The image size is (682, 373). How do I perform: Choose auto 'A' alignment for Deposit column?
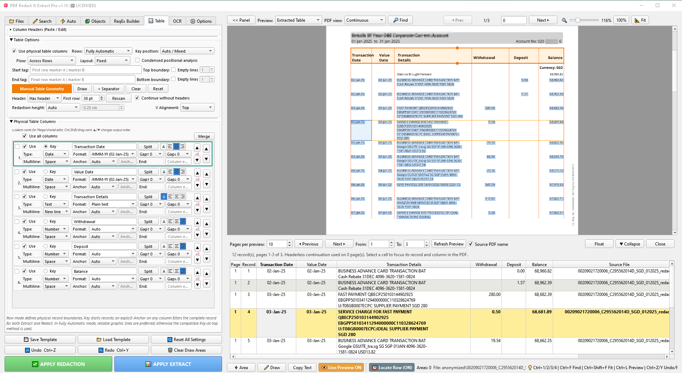(x=164, y=246)
